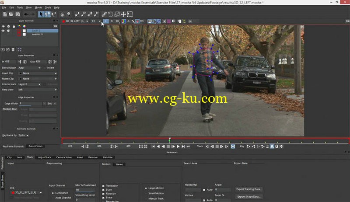Viewport: 350px width, 202px height.
Task: Select the Add Bezier-Spline to layer tool
Action: (x=96, y=14)
